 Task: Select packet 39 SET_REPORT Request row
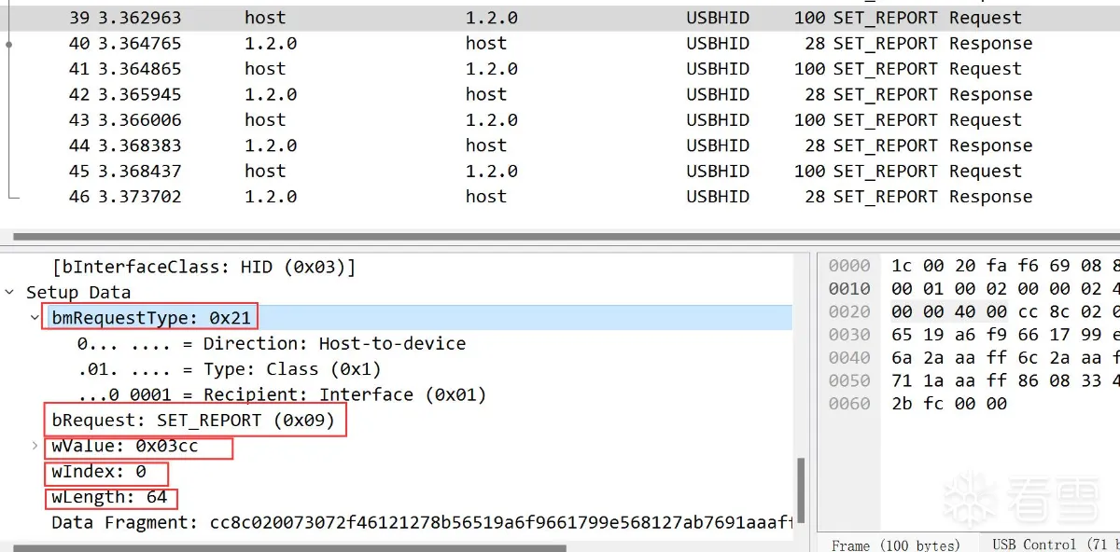(560, 18)
